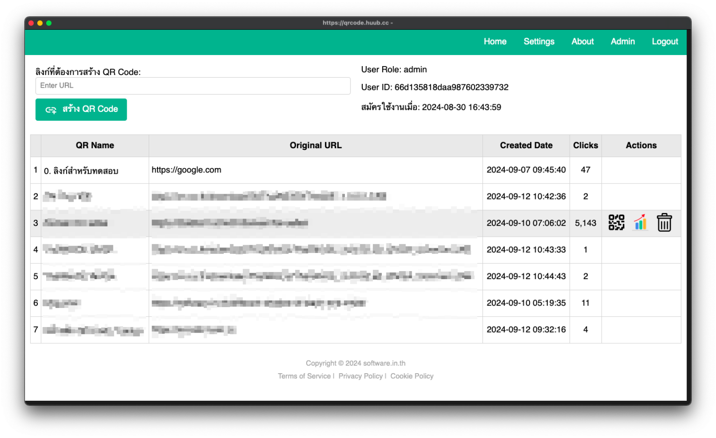View statistics chart icon for row 3
716x438 pixels.
[x=640, y=223]
